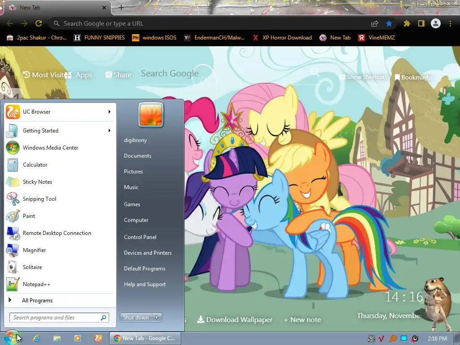
Task: Open Devices and Printers
Action: [x=147, y=252]
